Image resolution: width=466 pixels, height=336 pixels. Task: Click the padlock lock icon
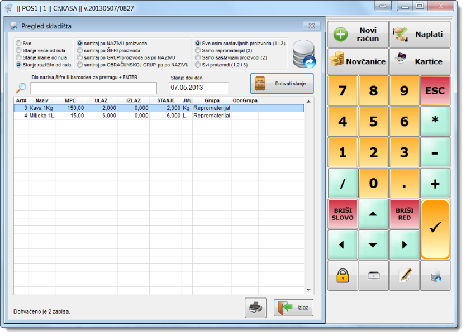point(343,275)
